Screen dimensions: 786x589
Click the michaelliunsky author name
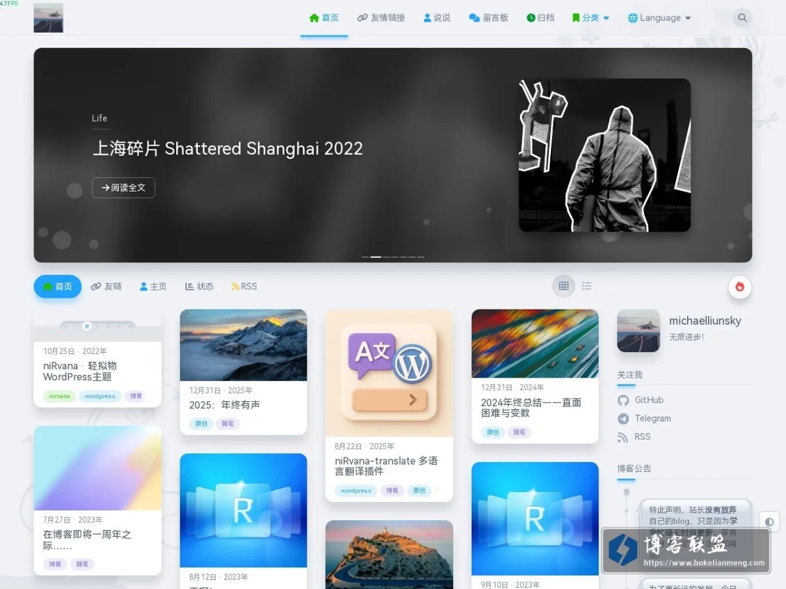tap(705, 321)
